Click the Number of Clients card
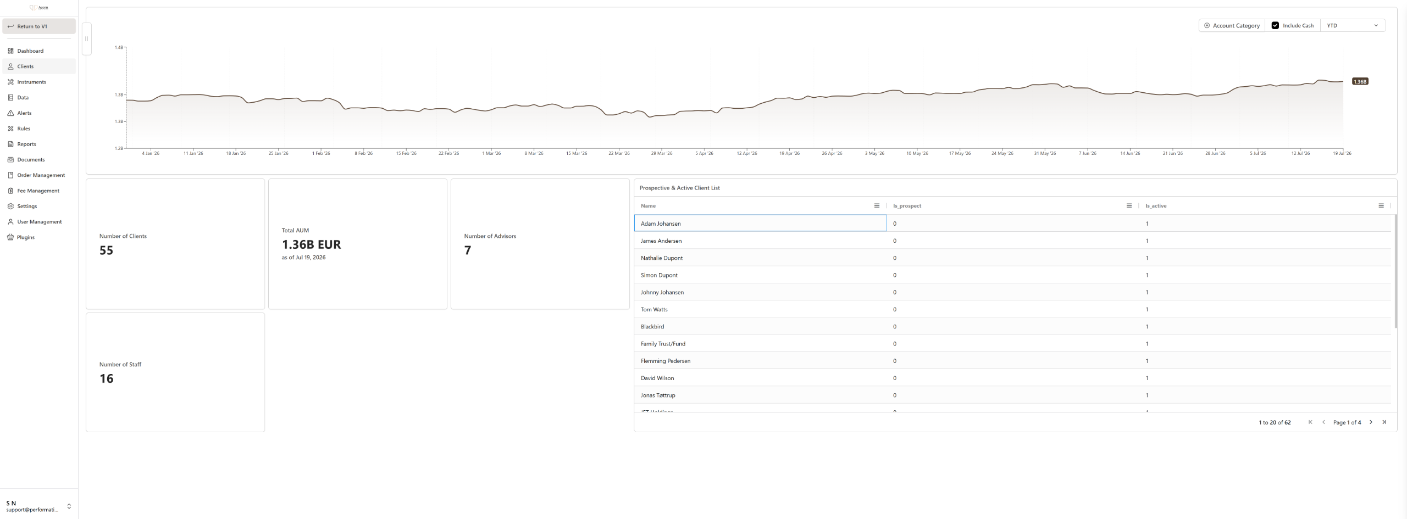1407x519 pixels. click(x=175, y=244)
